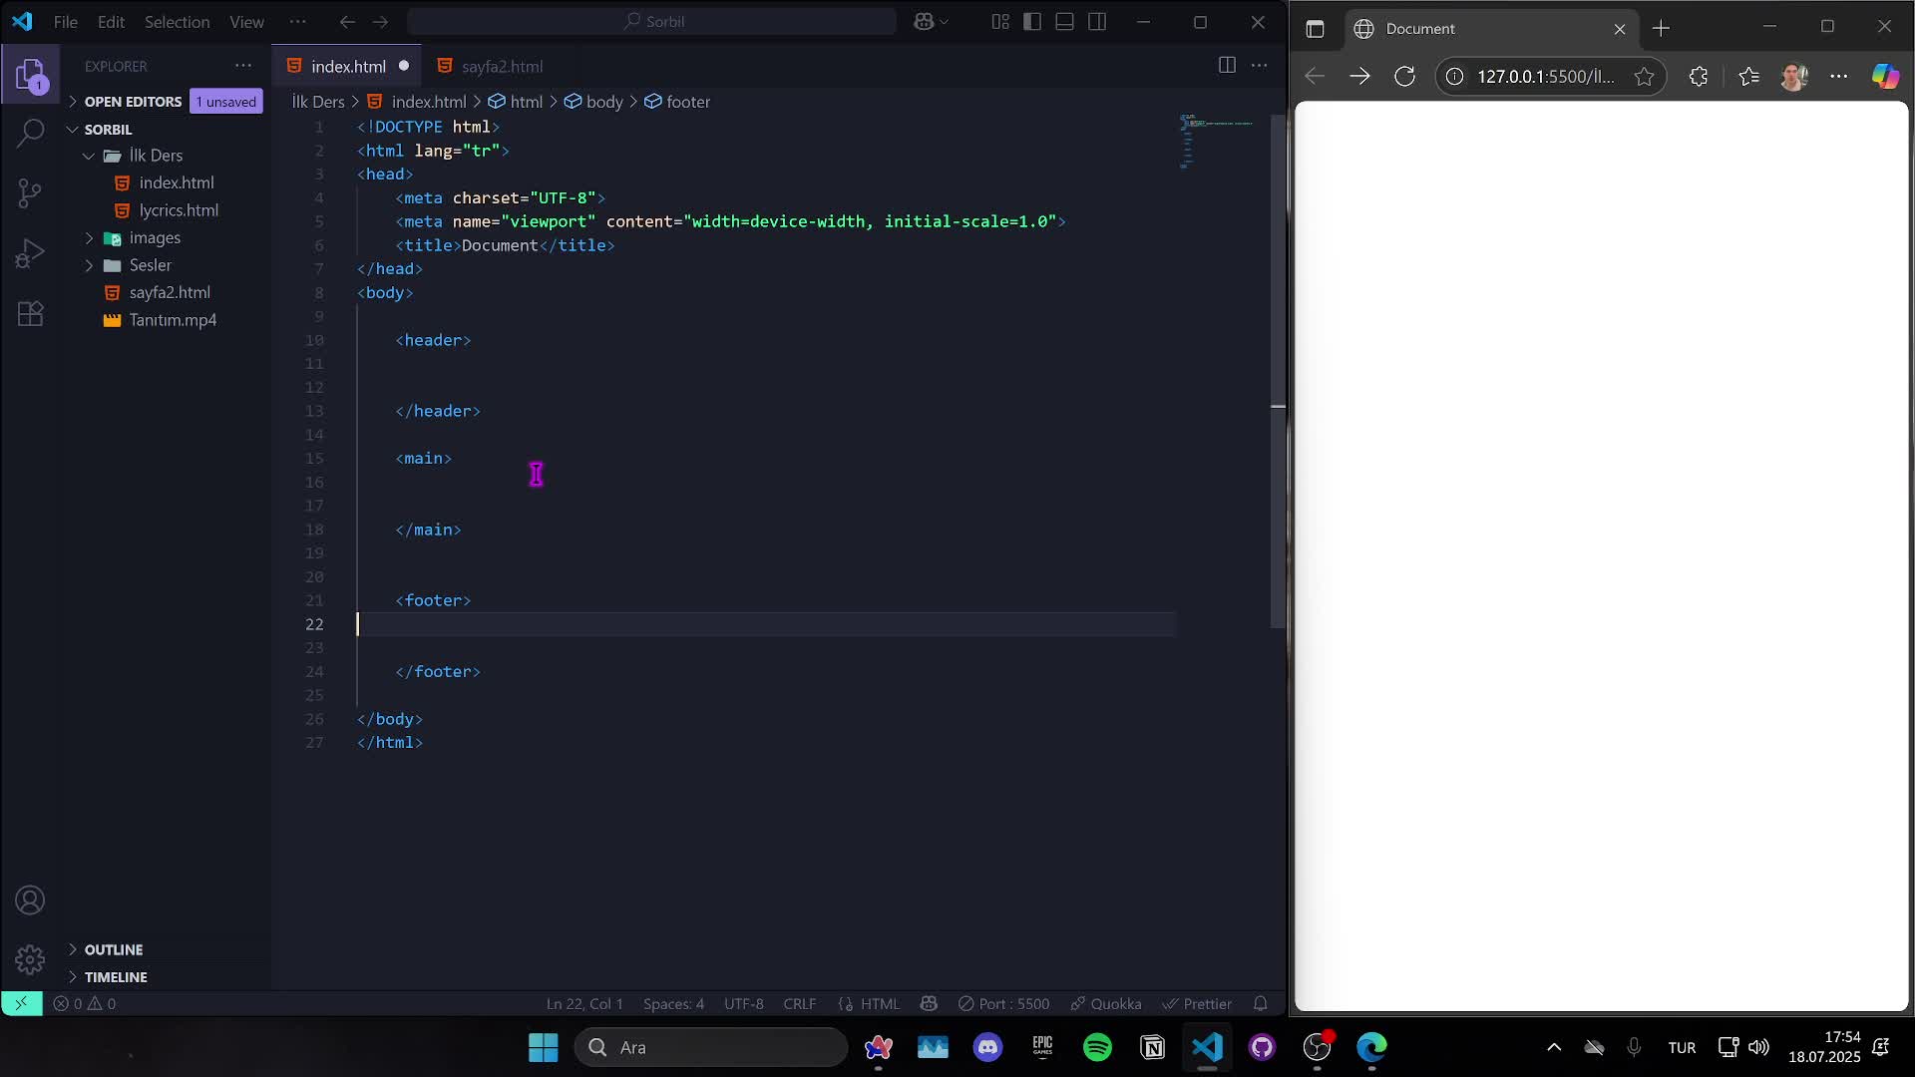Open the Extensions view

point(30,314)
